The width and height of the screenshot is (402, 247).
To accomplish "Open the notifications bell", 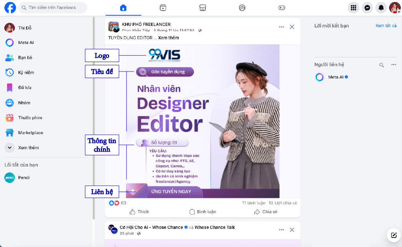I will [x=381, y=8].
